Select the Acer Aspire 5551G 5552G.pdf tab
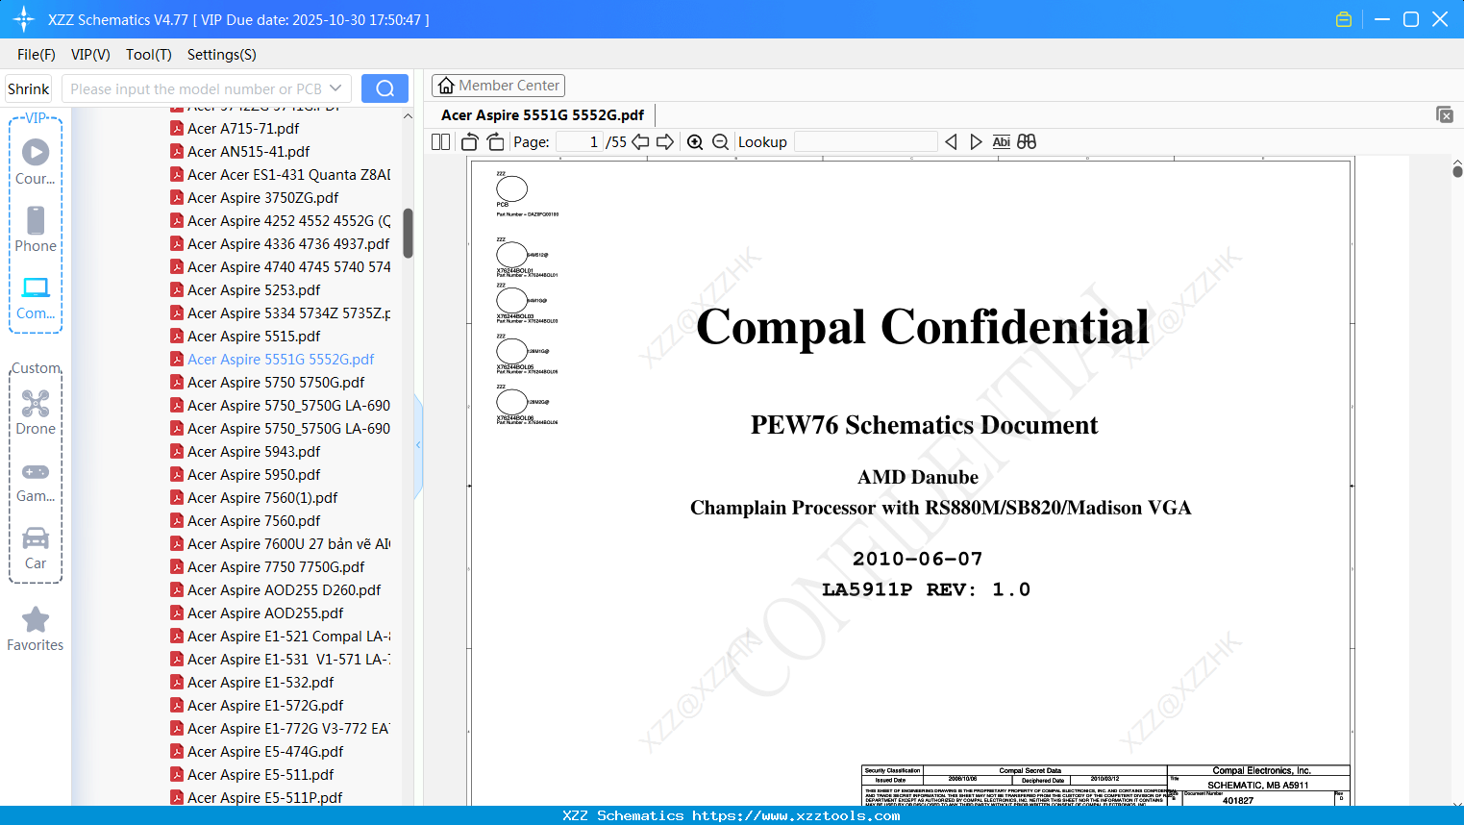Image resolution: width=1464 pixels, height=825 pixels. click(x=542, y=115)
